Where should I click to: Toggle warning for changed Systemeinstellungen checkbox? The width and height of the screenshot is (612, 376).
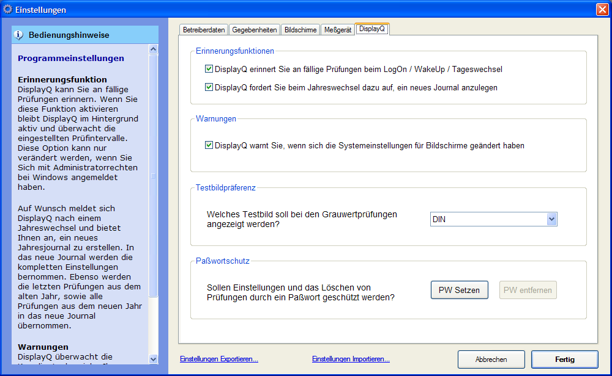[209, 145]
